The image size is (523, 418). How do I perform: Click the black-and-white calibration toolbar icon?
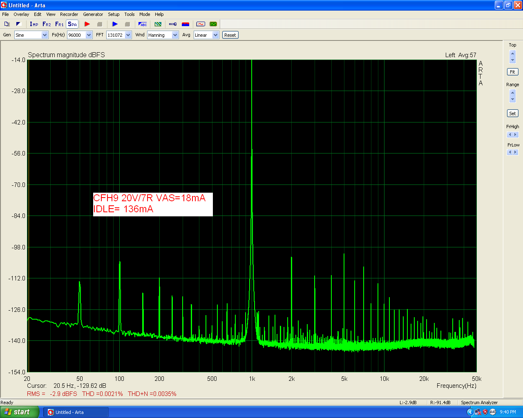[x=18, y=24]
